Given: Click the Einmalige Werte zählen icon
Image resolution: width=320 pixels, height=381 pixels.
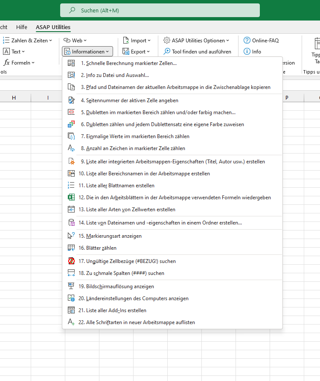Looking at the screenshot, I should (71, 136).
